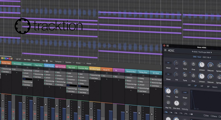Screen dimensions: 221x120
Task: Click the Unison knob in first oscillator row
Action: (x=202, y=65)
